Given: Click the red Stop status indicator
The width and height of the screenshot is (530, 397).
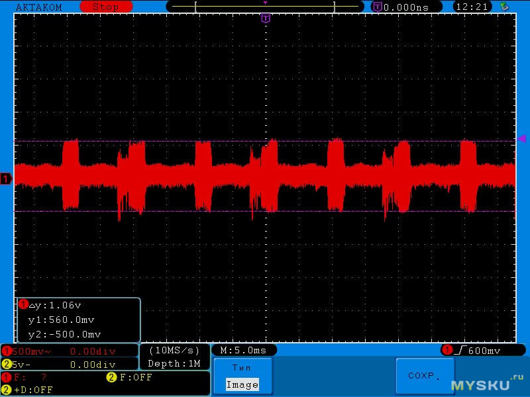Looking at the screenshot, I should click(x=105, y=7).
